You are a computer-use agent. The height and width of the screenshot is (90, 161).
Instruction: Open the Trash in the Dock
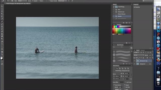pyautogui.click(x=158, y=83)
